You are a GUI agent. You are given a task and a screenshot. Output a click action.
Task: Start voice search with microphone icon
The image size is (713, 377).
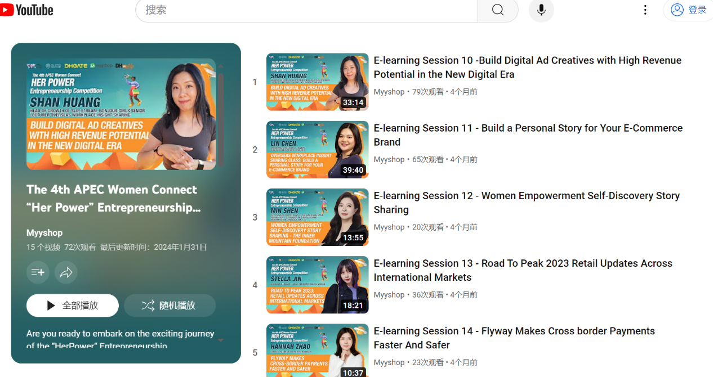point(541,10)
